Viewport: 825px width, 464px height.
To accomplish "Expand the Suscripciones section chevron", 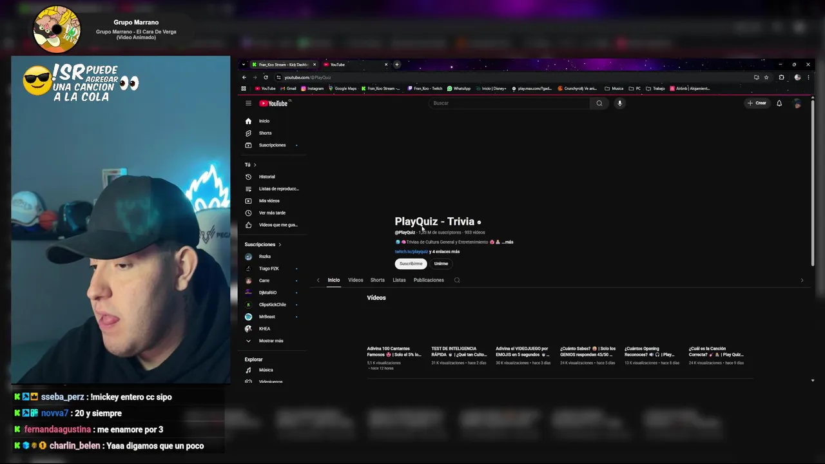I will 280,245.
